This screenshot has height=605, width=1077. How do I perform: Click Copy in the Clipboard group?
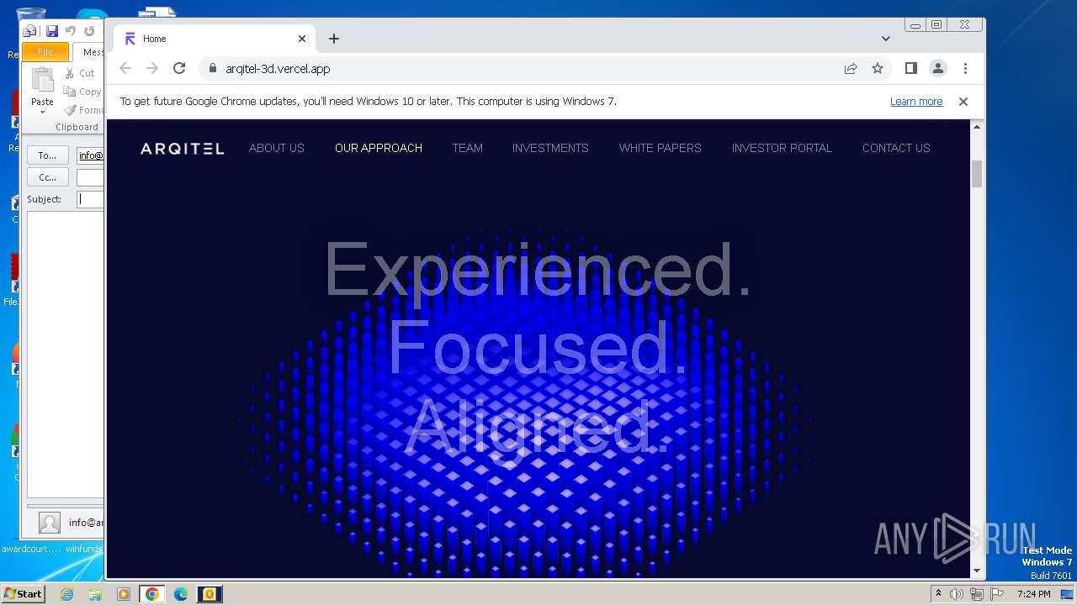click(x=82, y=92)
